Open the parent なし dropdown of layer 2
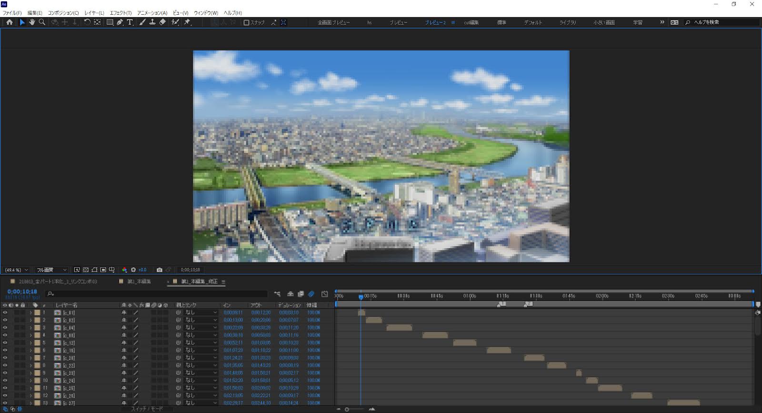The width and height of the screenshot is (762, 413). point(201,320)
